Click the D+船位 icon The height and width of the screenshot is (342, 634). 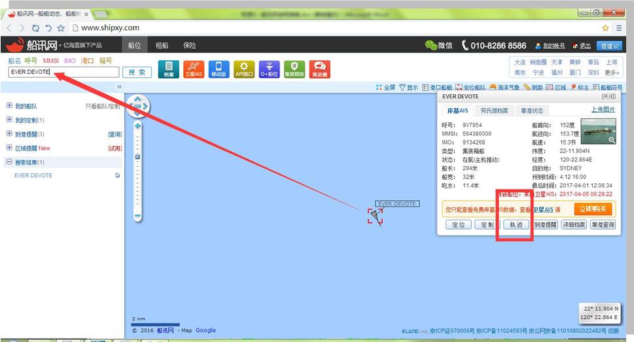[269, 69]
